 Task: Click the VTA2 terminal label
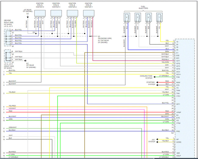pos(178,123)
